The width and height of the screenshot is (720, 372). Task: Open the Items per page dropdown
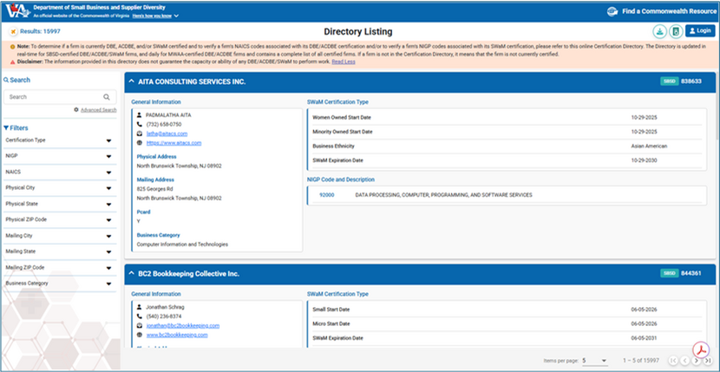(594, 361)
